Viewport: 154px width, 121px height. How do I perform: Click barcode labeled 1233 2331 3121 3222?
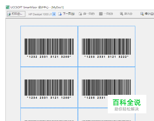(106, 46)
